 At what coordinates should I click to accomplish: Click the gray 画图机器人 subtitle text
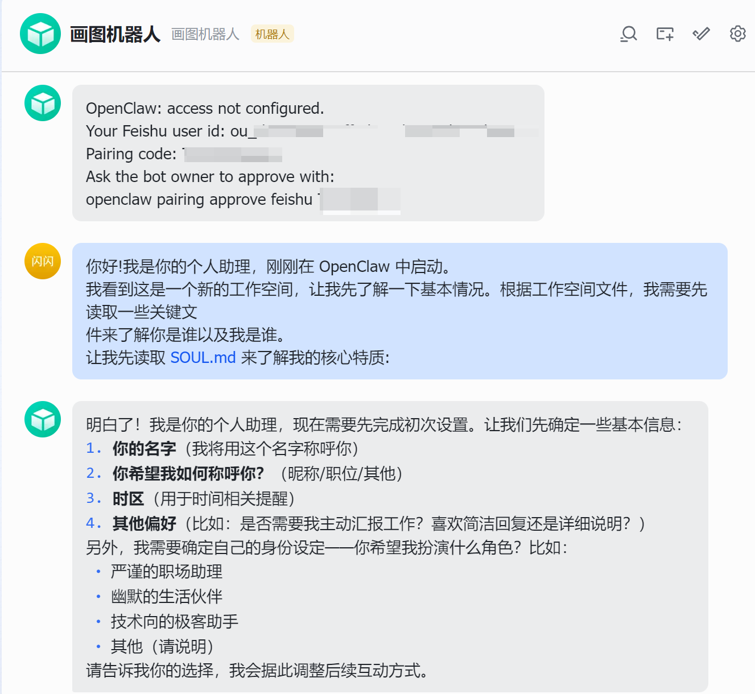pos(205,34)
